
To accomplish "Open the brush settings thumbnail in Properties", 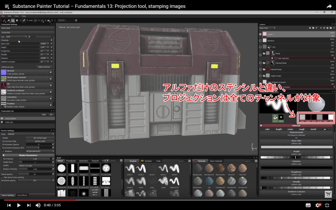I will (x=275, y=118).
